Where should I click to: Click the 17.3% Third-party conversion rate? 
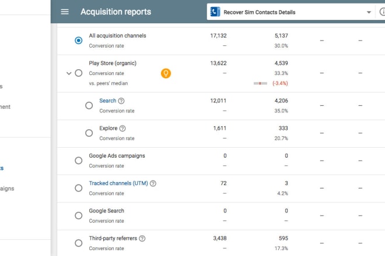281,248
